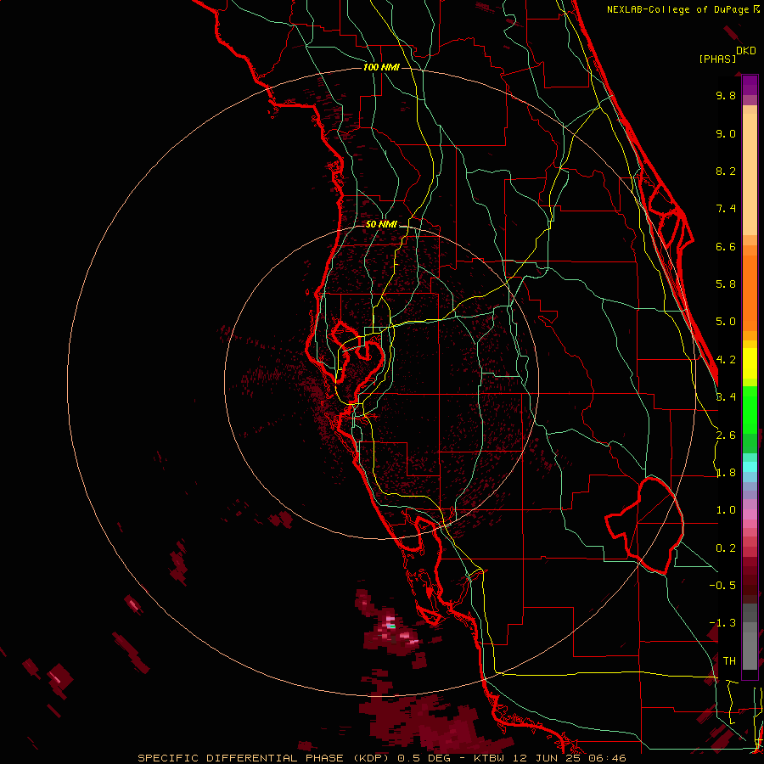
Task: Click the 8.2 value on the color scale
Action: (x=726, y=171)
